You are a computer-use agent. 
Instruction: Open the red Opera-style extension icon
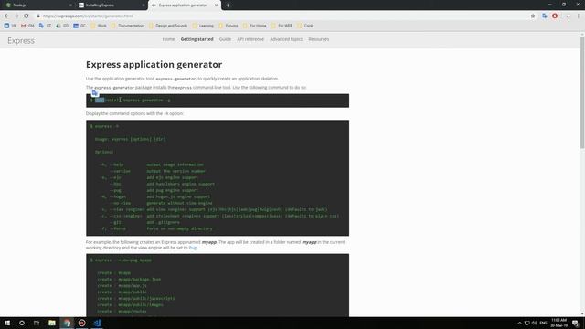click(x=555, y=16)
